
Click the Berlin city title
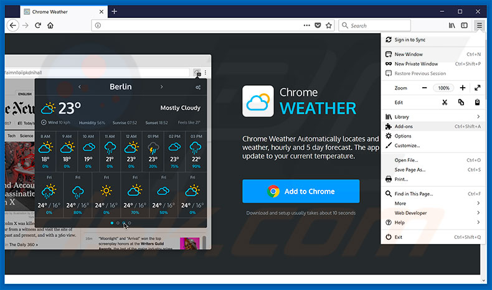[120, 87]
